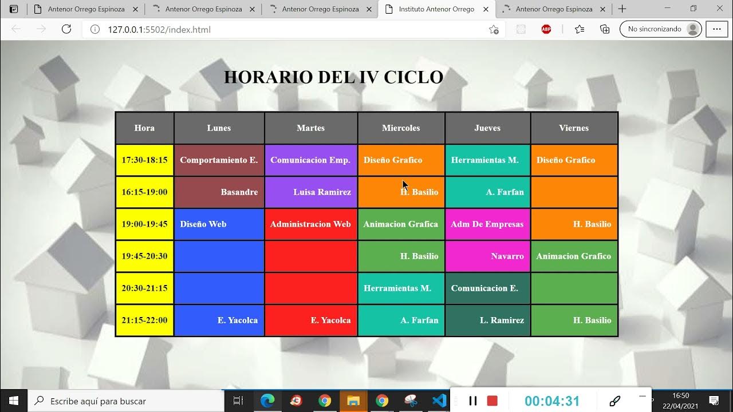Image resolution: width=733 pixels, height=412 pixels.
Task: Open Windows Task View
Action: click(238, 401)
